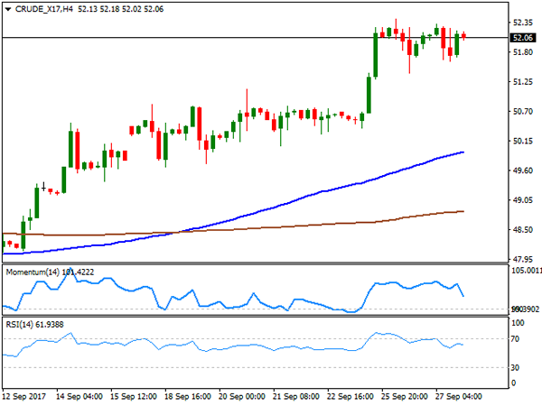Click the 21 Sep 08:00 time label
Image resolution: width=542 pixels, height=406 pixels.
click(296, 397)
